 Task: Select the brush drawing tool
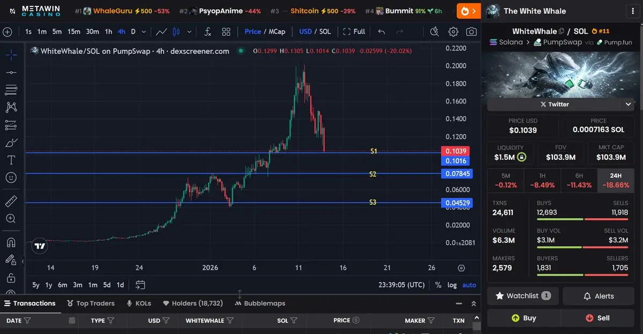pos(11,143)
